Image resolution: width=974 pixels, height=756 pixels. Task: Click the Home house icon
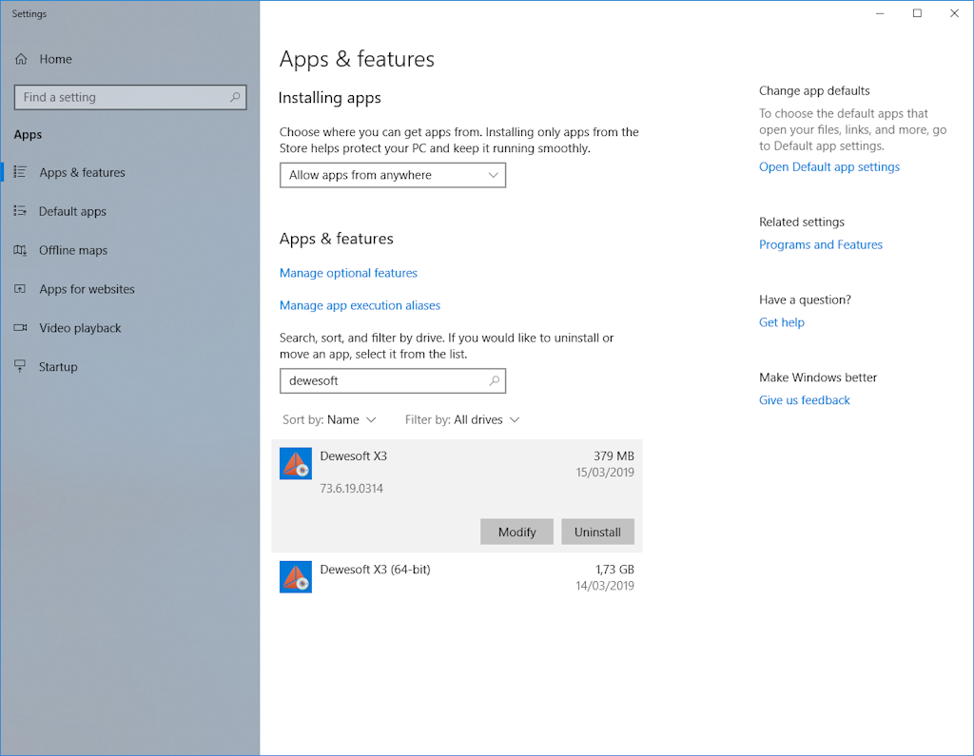coord(21,59)
